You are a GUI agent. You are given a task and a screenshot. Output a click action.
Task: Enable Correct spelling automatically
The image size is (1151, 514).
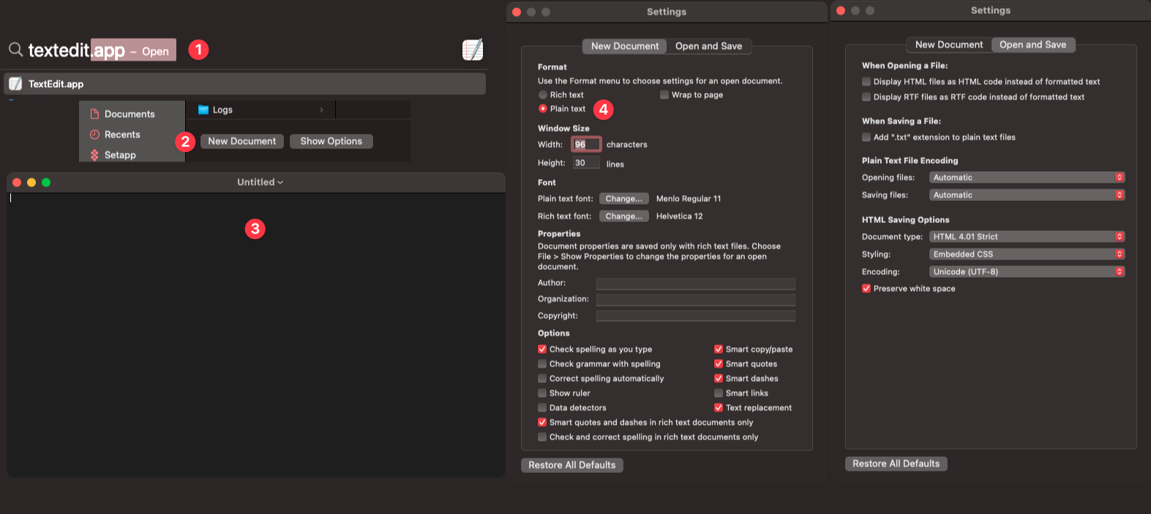[542, 379]
